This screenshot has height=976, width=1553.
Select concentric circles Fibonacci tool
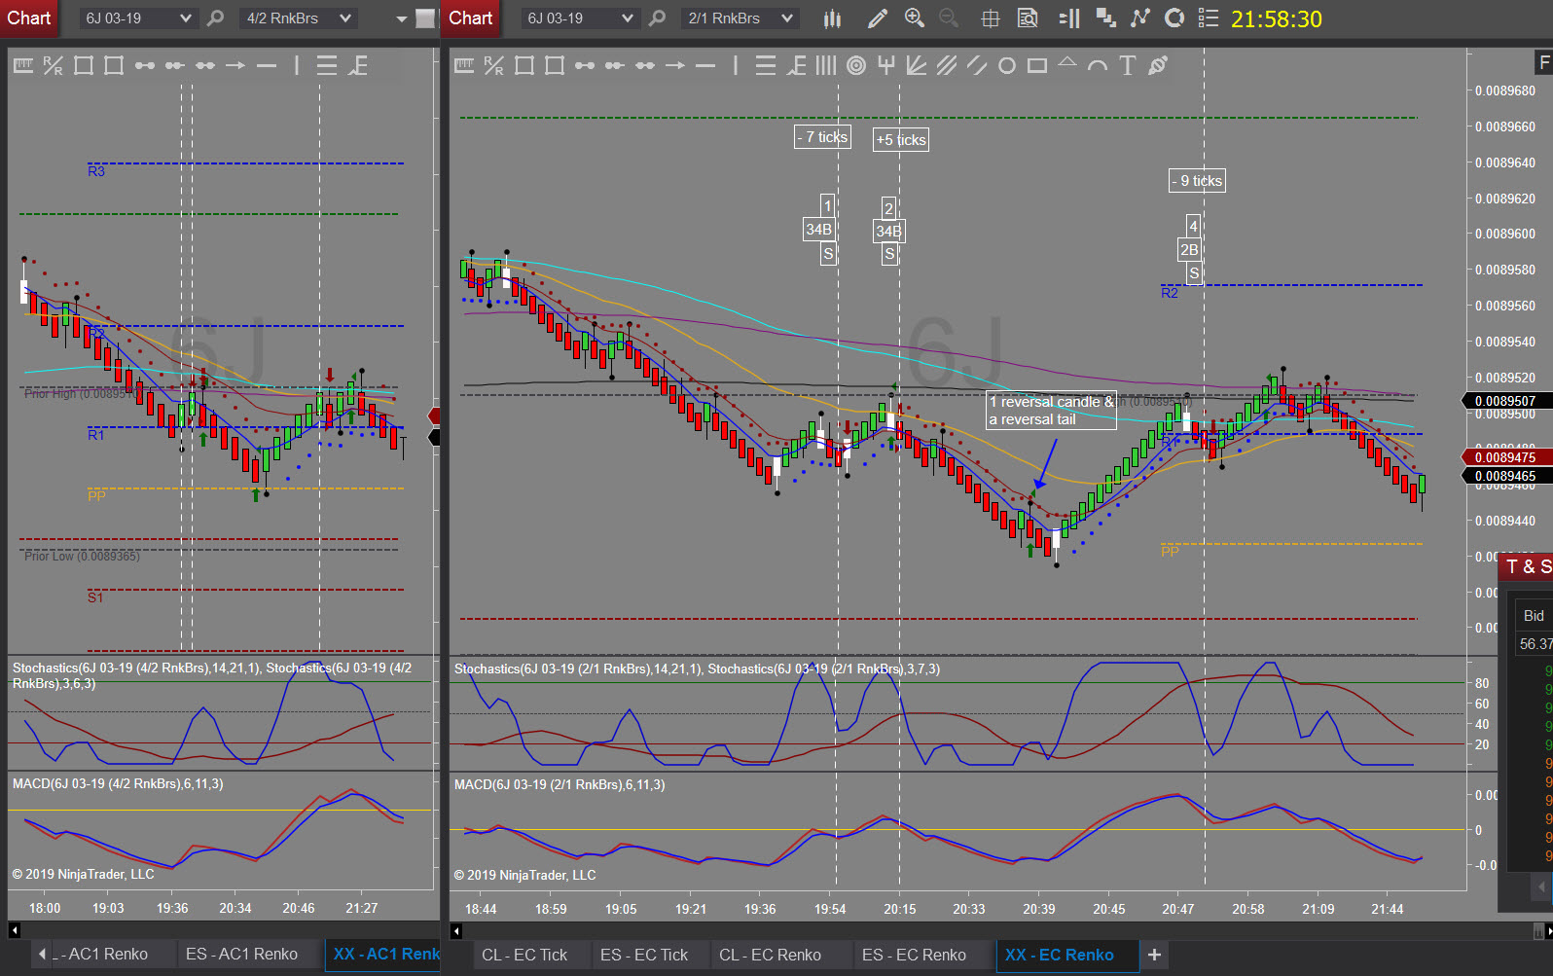tap(856, 65)
